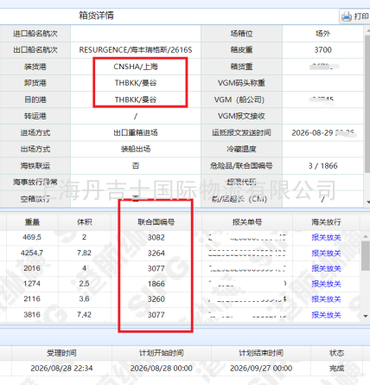The image size is (370, 385).
Task: Click the 完成 status cell
Action: click(336, 369)
